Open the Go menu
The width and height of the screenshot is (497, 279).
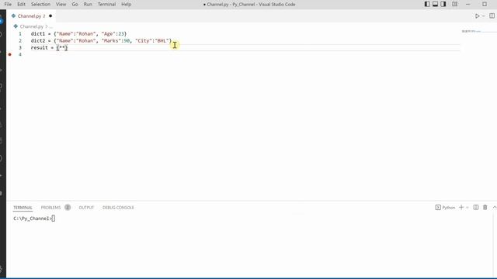[75, 4]
